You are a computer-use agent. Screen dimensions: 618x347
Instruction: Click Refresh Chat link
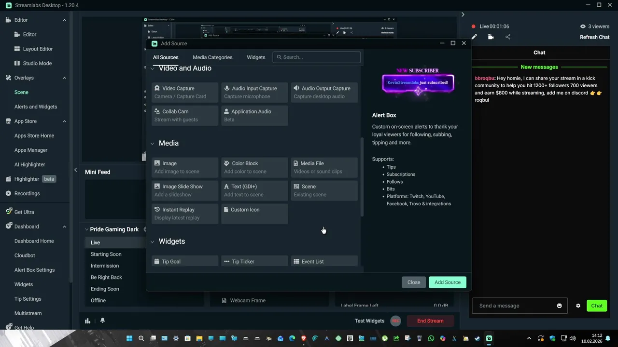[x=595, y=37]
